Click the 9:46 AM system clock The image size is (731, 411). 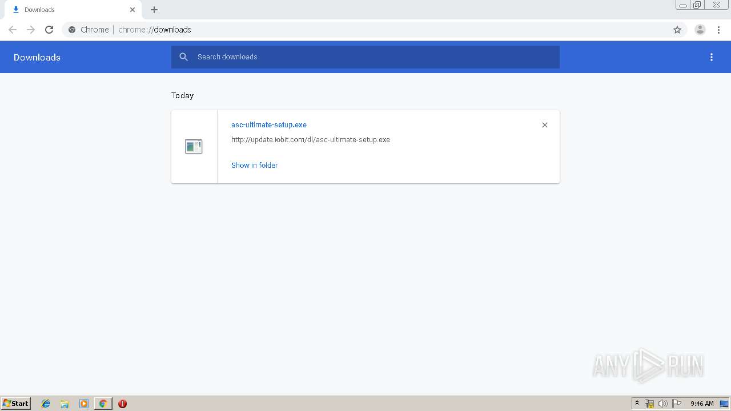(702, 404)
